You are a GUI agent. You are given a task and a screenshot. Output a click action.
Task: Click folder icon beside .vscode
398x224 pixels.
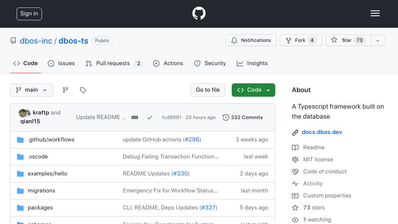click(20, 157)
